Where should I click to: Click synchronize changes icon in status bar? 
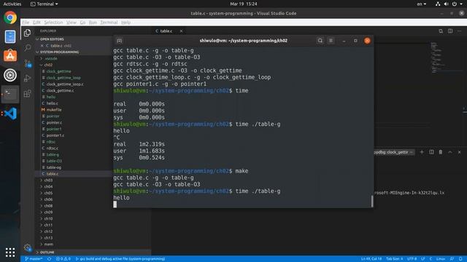point(49,259)
